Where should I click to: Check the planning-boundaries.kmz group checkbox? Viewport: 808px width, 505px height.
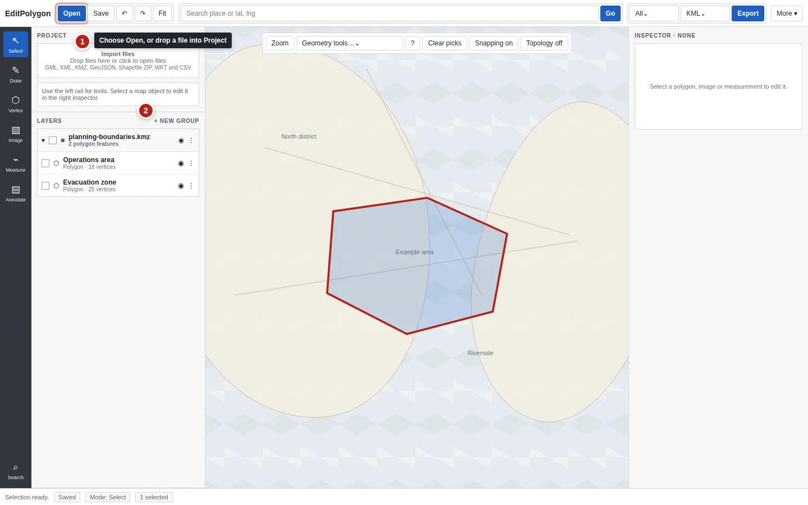point(53,140)
